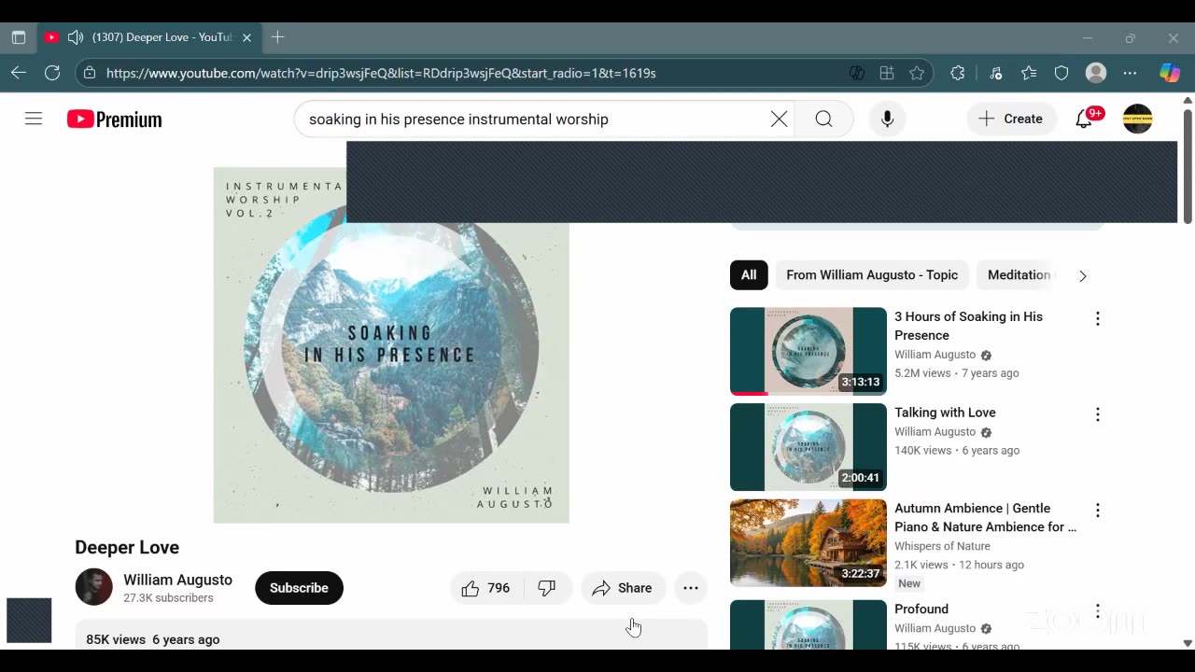Close the Deeper Love tab
The height and width of the screenshot is (672, 1195).
246,37
